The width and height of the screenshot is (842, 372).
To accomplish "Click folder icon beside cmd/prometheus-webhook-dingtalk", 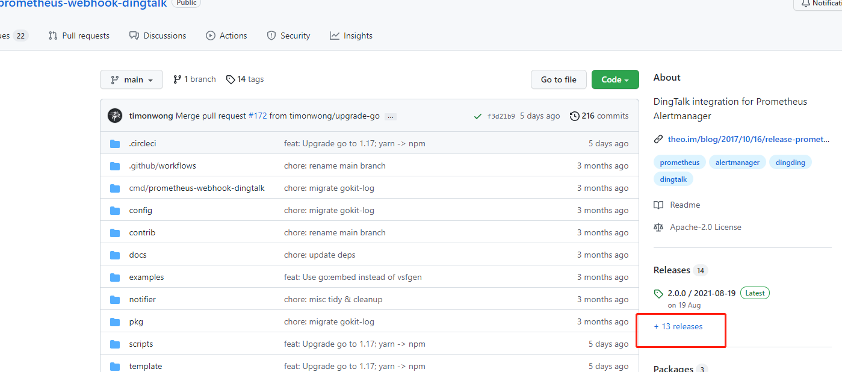I will (115, 188).
